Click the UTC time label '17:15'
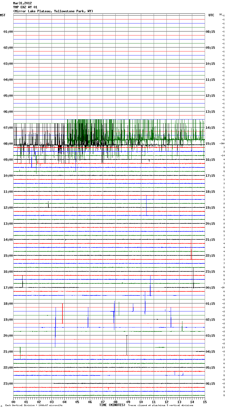The width and height of the screenshot is (226, 409). [210, 176]
